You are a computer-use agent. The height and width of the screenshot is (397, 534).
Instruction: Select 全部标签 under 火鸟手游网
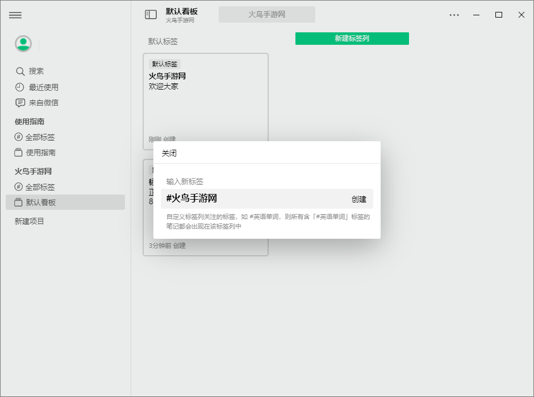[x=40, y=187]
